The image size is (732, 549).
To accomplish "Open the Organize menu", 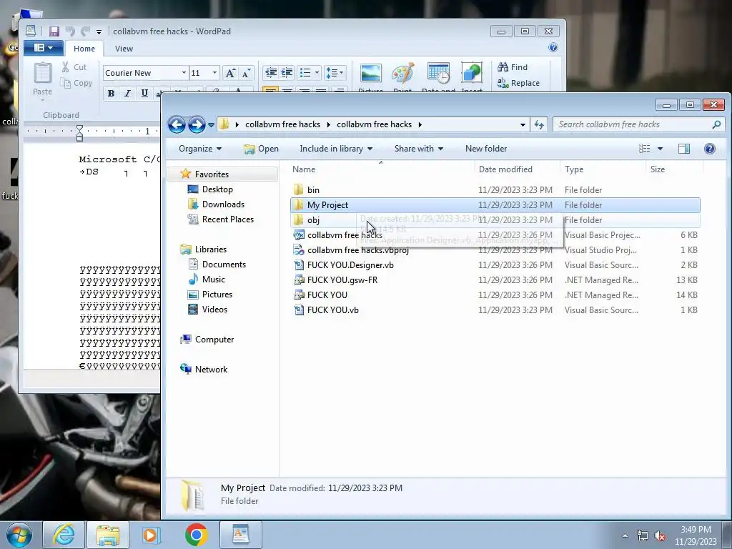I will pyautogui.click(x=200, y=149).
